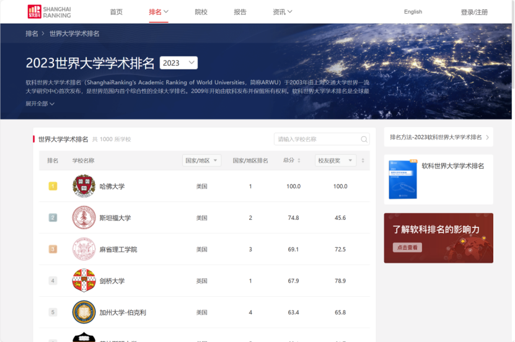Open 麻省理工学院 school name
515x342 pixels.
coord(118,250)
